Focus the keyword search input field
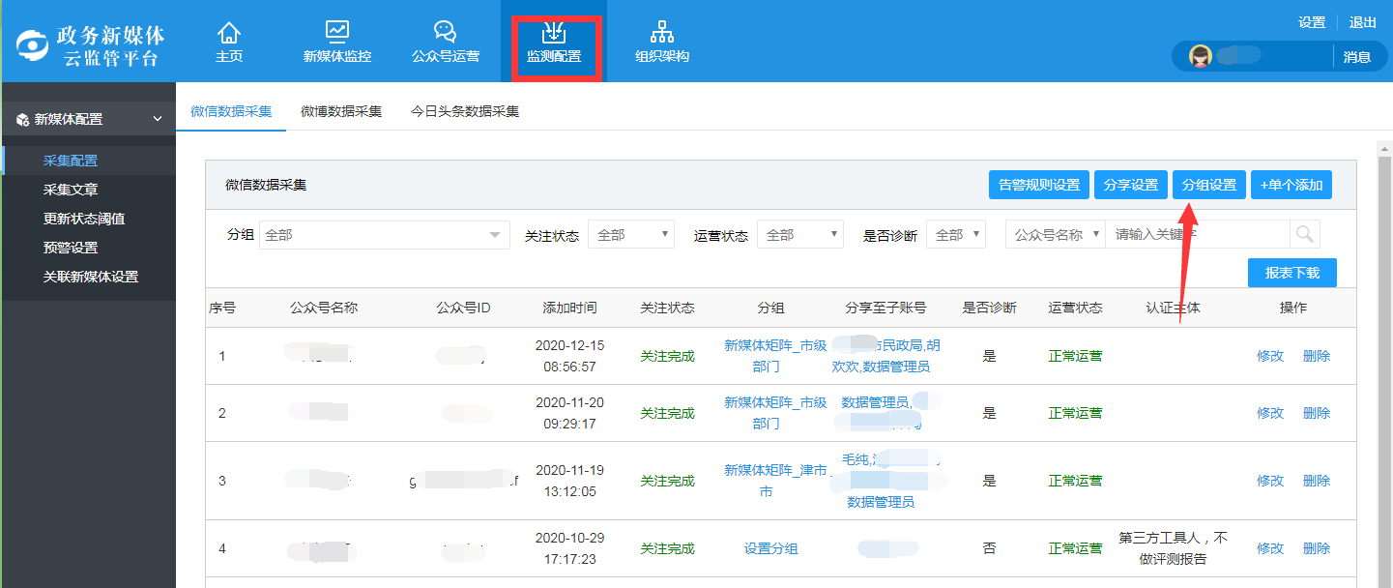Viewport: 1393px width, 588px height. [x=1197, y=234]
